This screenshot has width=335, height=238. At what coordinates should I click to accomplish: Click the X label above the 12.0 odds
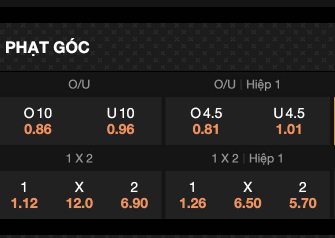point(79,187)
